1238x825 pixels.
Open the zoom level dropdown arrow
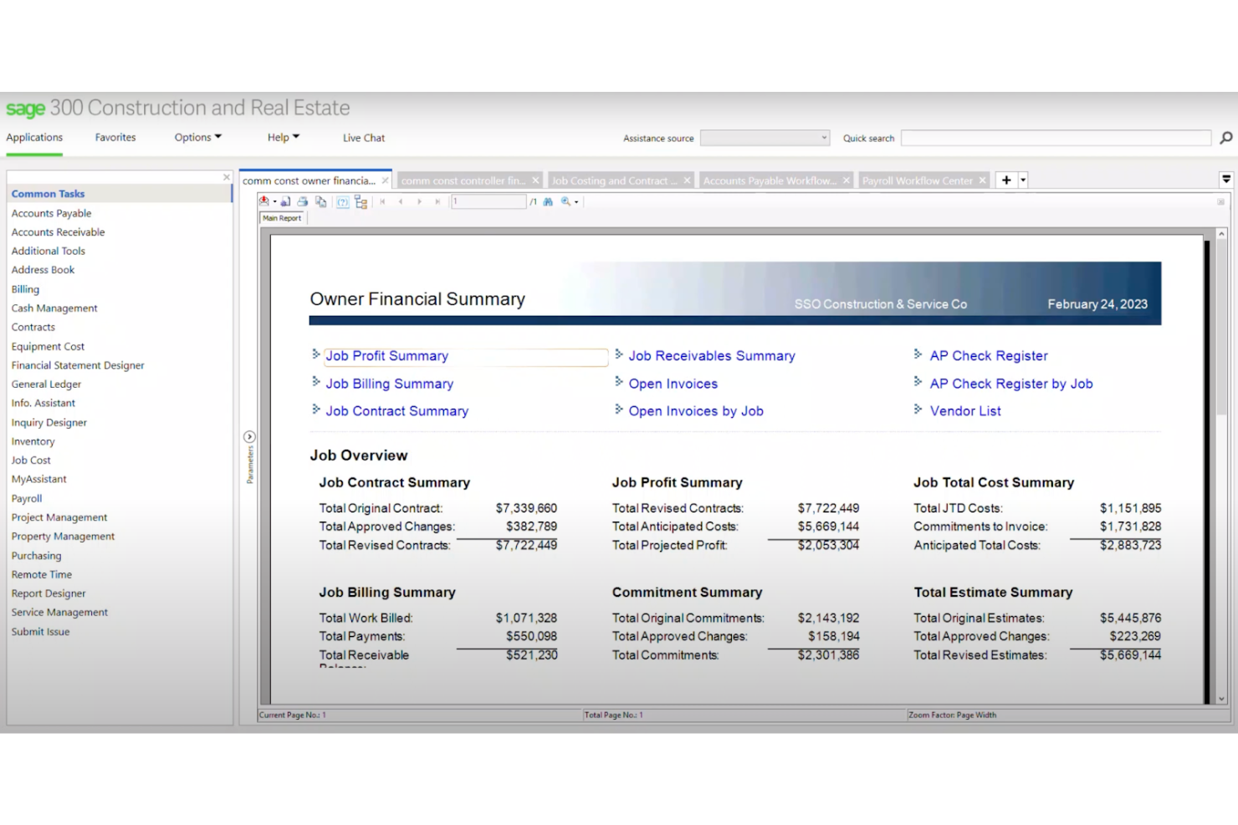576,202
